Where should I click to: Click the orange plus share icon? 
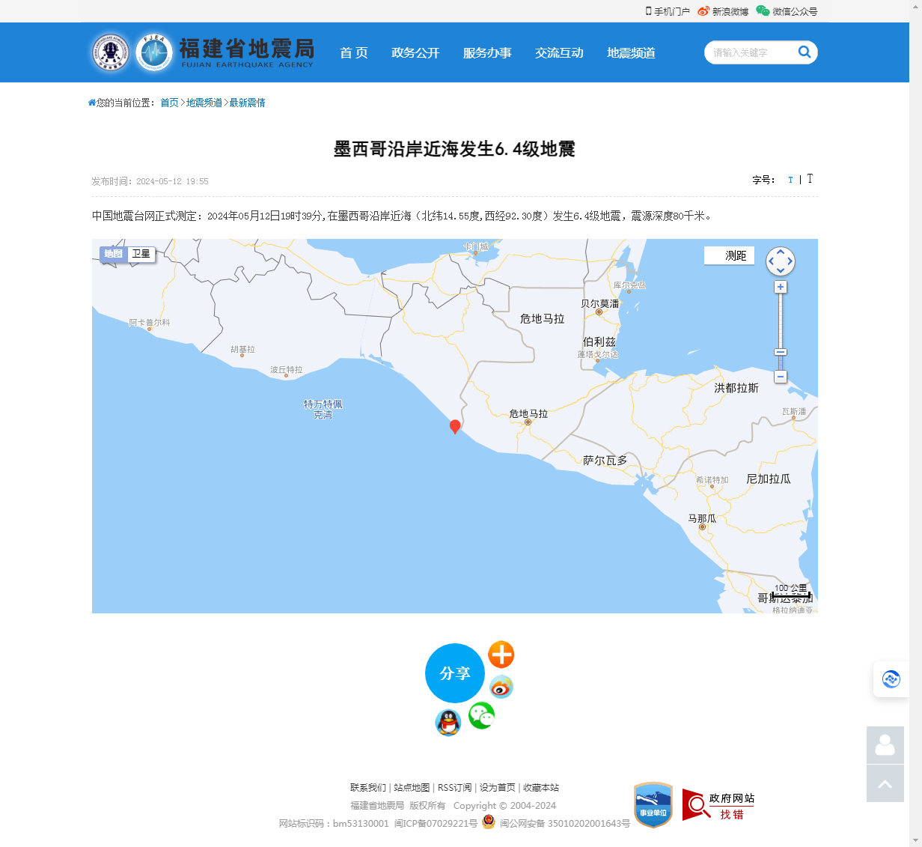(501, 655)
